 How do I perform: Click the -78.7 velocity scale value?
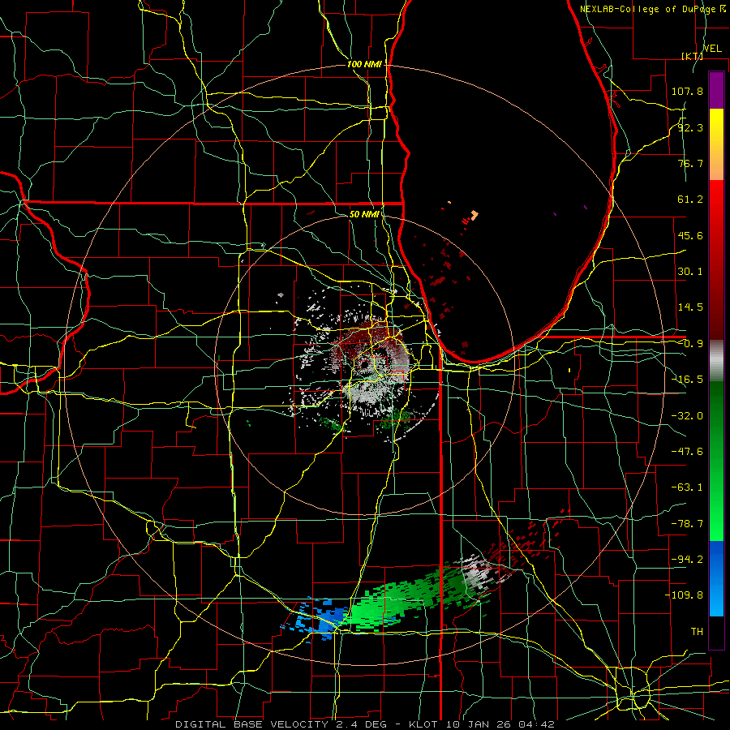pyautogui.click(x=687, y=524)
